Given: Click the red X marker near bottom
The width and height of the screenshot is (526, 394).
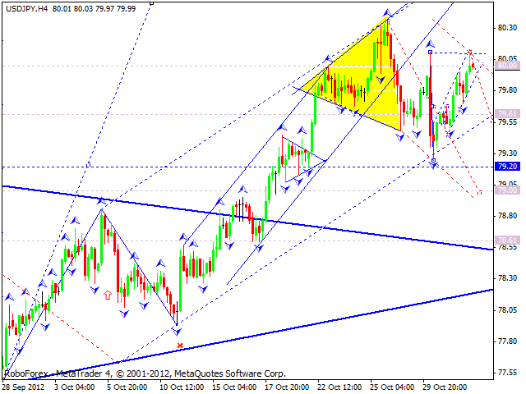Looking at the screenshot, I should (x=180, y=346).
